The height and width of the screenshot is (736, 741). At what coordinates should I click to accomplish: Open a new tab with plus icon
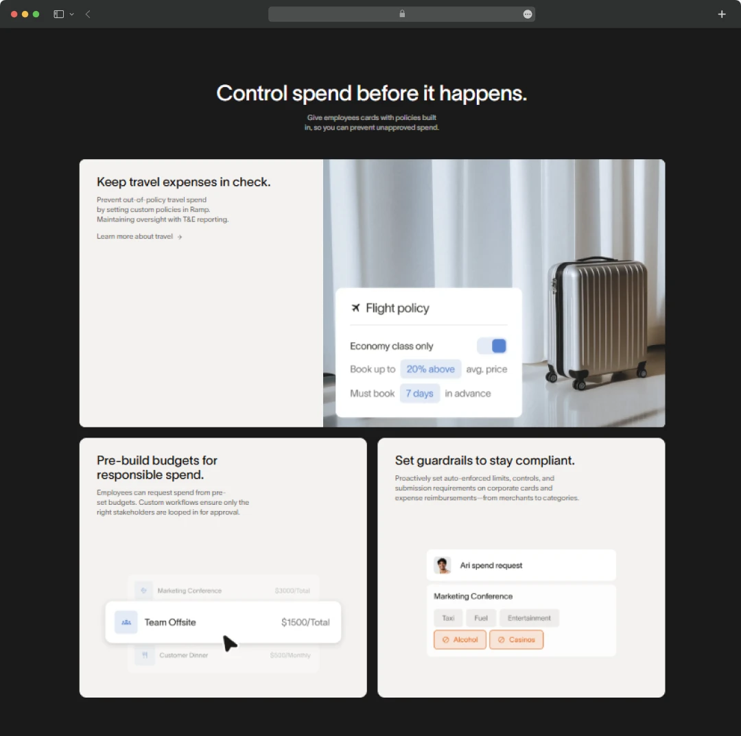coord(721,14)
